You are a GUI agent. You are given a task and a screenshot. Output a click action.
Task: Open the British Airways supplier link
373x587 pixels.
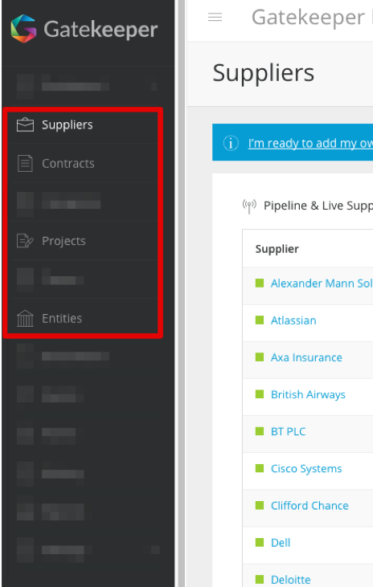click(308, 394)
